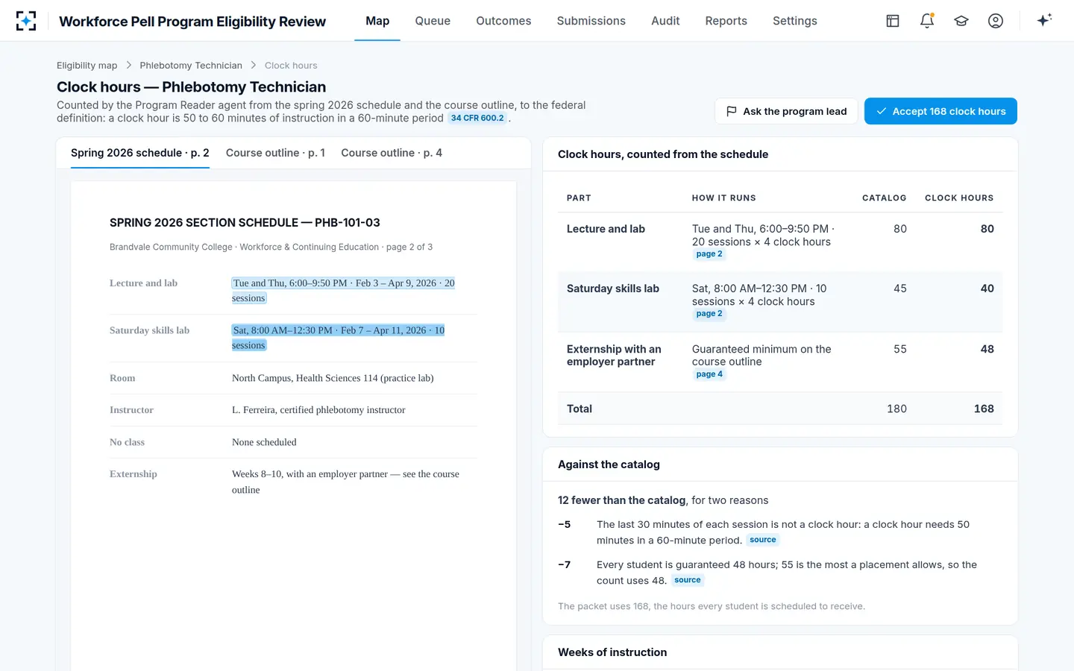
Task: Click source tag for the −7 reason
Action: coord(688,580)
